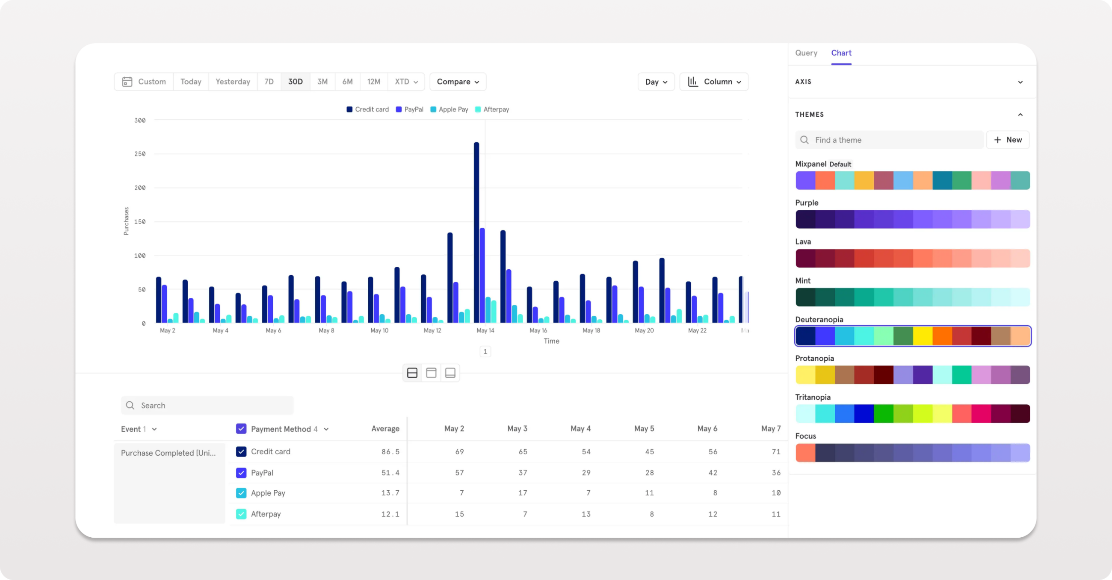Expand the AXIS section

1020,82
